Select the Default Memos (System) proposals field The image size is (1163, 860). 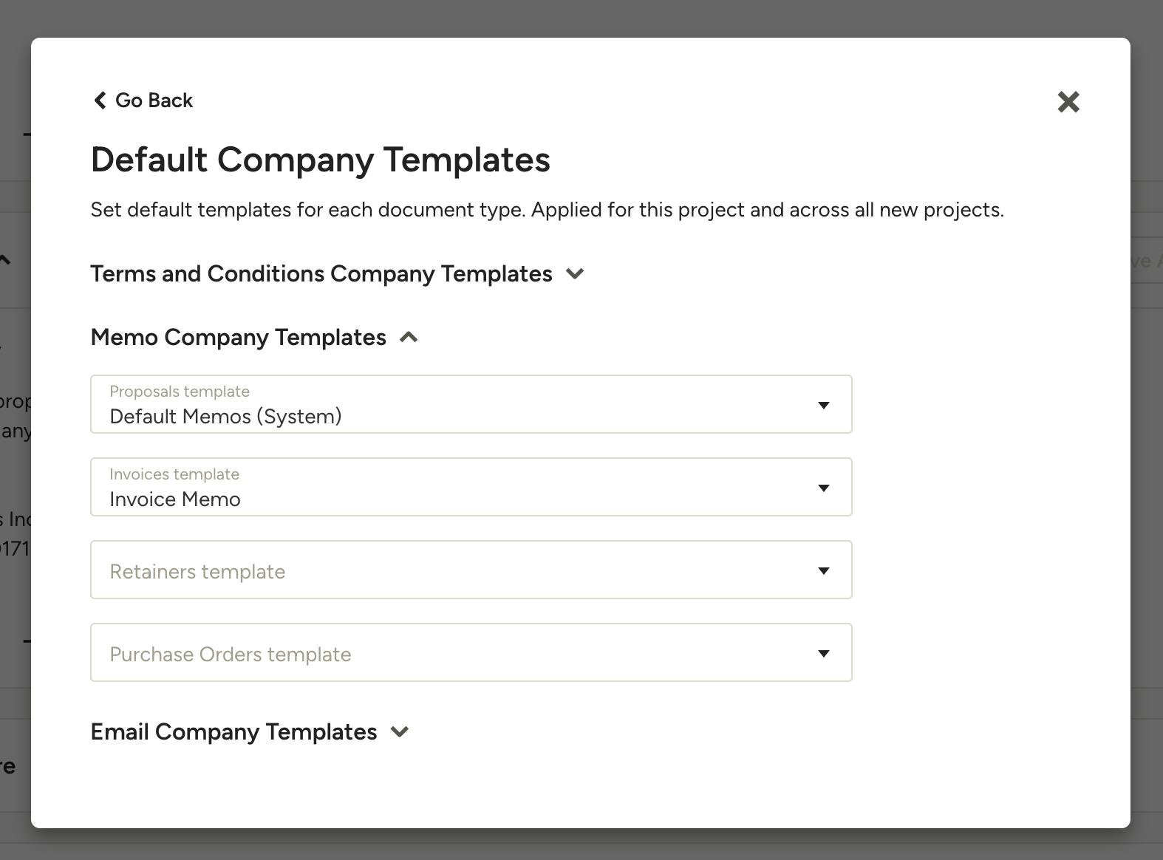tap(471, 404)
